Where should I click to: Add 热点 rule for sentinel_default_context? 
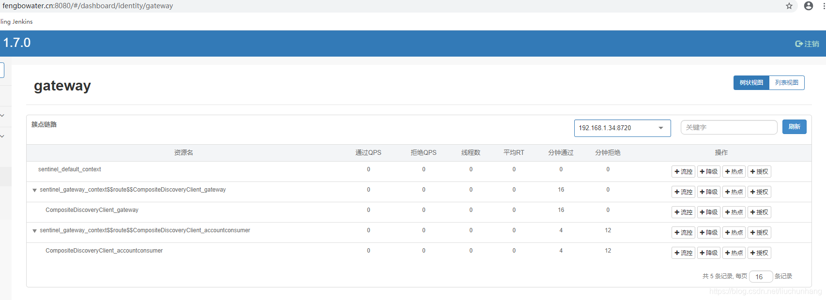(x=734, y=172)
